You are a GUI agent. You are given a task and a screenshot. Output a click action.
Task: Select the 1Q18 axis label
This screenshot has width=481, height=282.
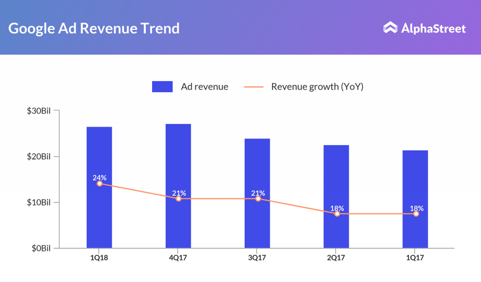pyautogui.click(x=100, y=257)
